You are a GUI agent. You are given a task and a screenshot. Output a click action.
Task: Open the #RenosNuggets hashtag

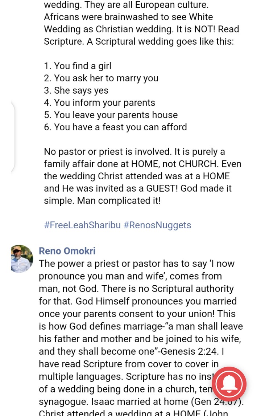(157, 225)
